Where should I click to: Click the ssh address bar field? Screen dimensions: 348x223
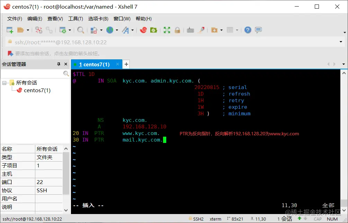click(x=173, y=42)
